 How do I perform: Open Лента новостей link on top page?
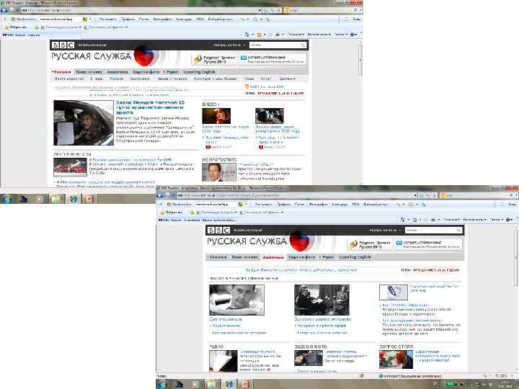pyautogui.click(x=69, y=79)
